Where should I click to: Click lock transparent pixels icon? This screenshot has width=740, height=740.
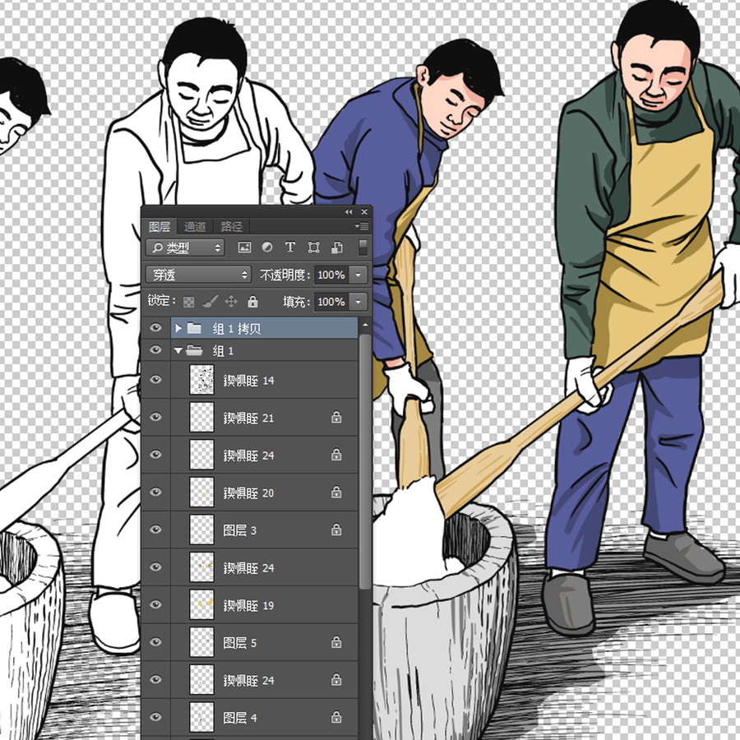tap(189, 302)
